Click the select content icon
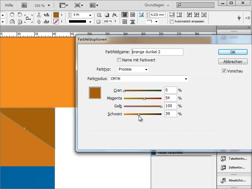 (39, 21)
